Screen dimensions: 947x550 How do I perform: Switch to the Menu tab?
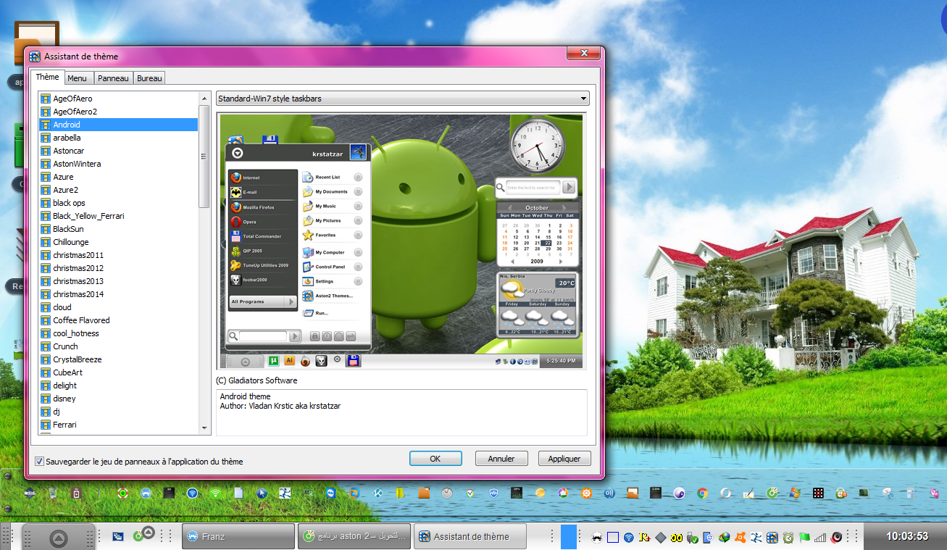[78, 78]
